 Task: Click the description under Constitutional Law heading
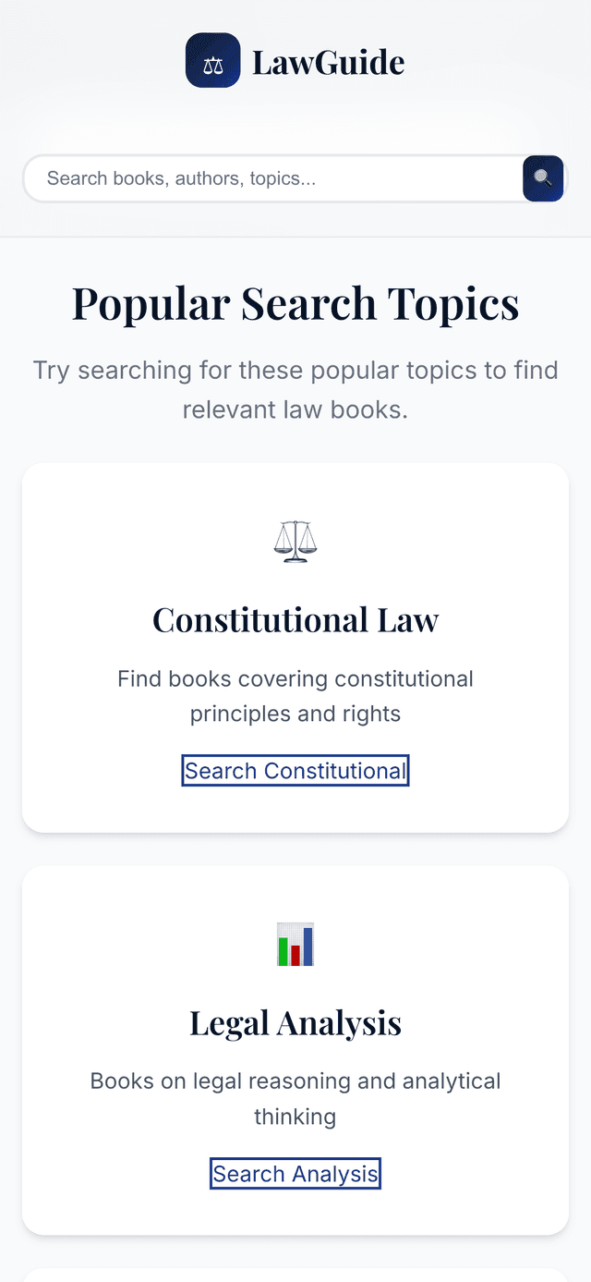[x=295, y=696]
